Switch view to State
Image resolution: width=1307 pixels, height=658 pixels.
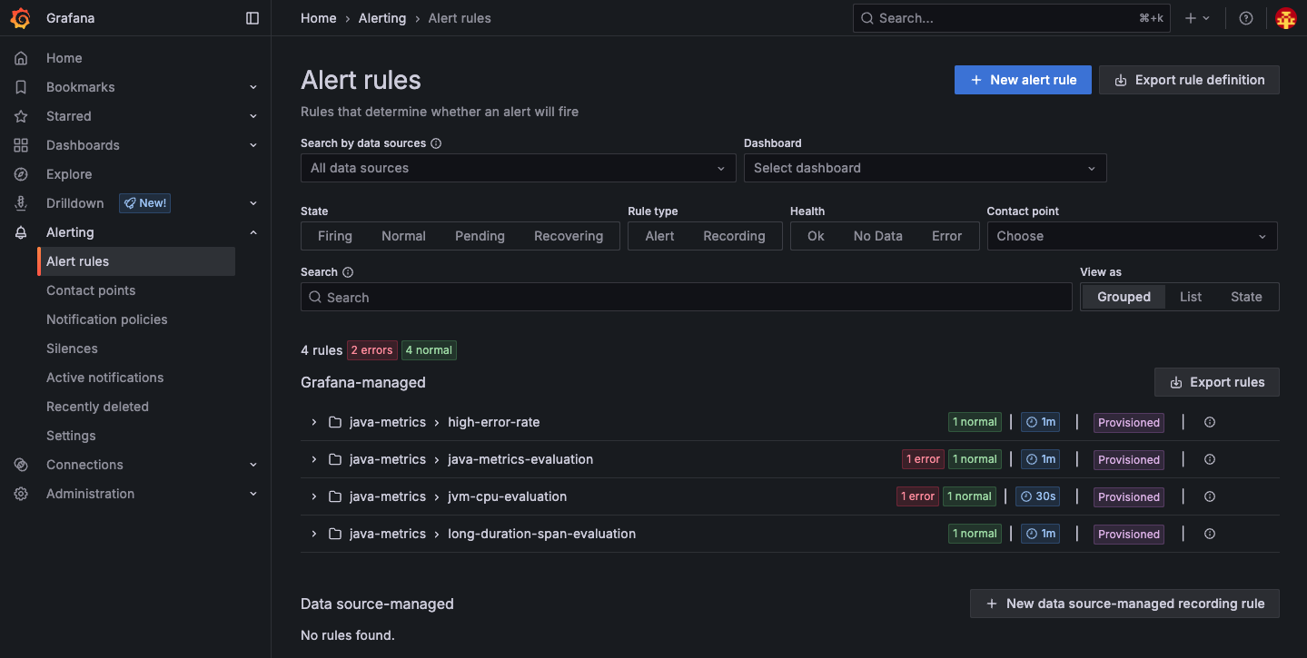[x=1246, y=297]
